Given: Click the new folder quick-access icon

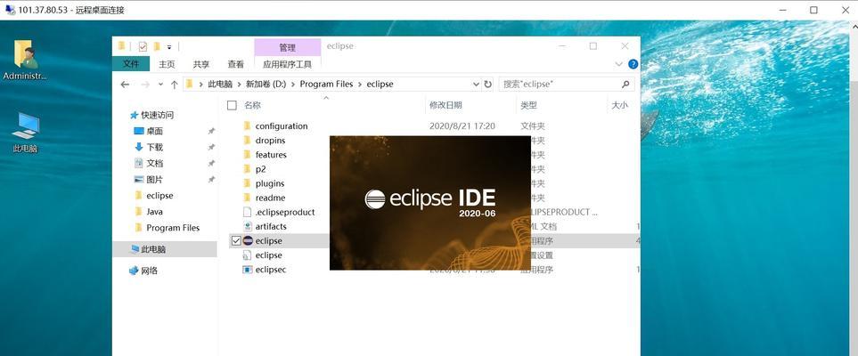Looking at the screenshot, I should (x=157, y=46).
